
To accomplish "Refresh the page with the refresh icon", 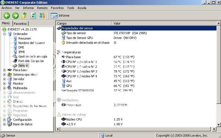I will coord(33,16).
